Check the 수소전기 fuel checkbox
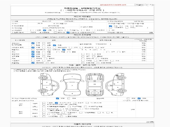Viewport: 170px width, 127px height. click(93, 30)
